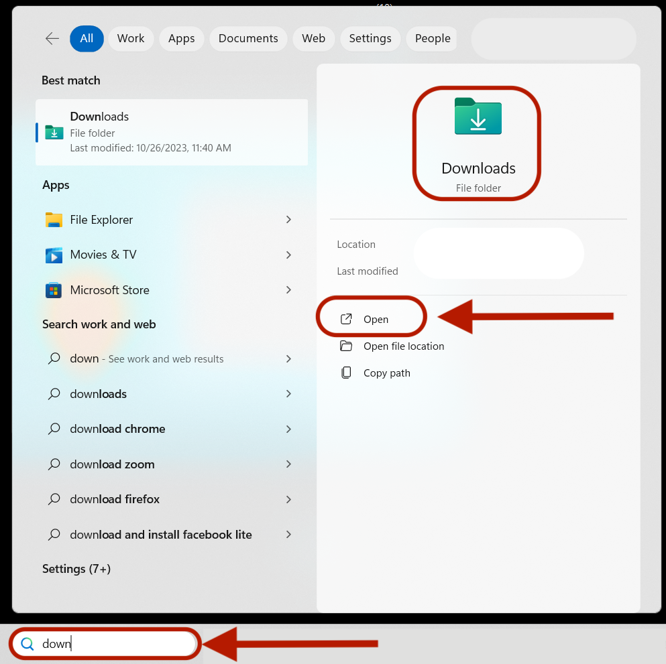This screenshot has width=666, height=664.
Task: Click the search icon beside 'download firefox'
Action: [54, 499]
